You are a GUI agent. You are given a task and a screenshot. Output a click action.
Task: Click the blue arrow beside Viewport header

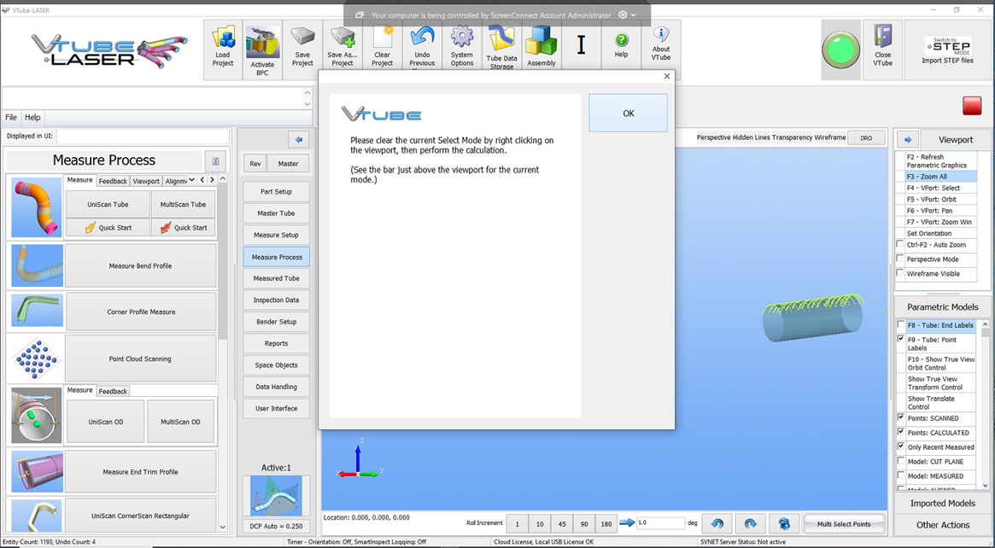pos(907,139)
